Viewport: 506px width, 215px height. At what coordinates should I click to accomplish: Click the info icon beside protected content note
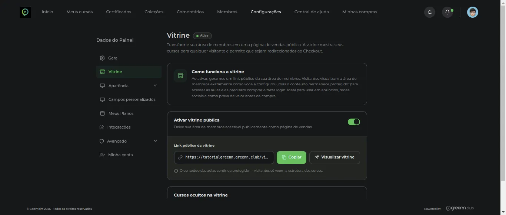pyautogui.click(x=176, y=171)
